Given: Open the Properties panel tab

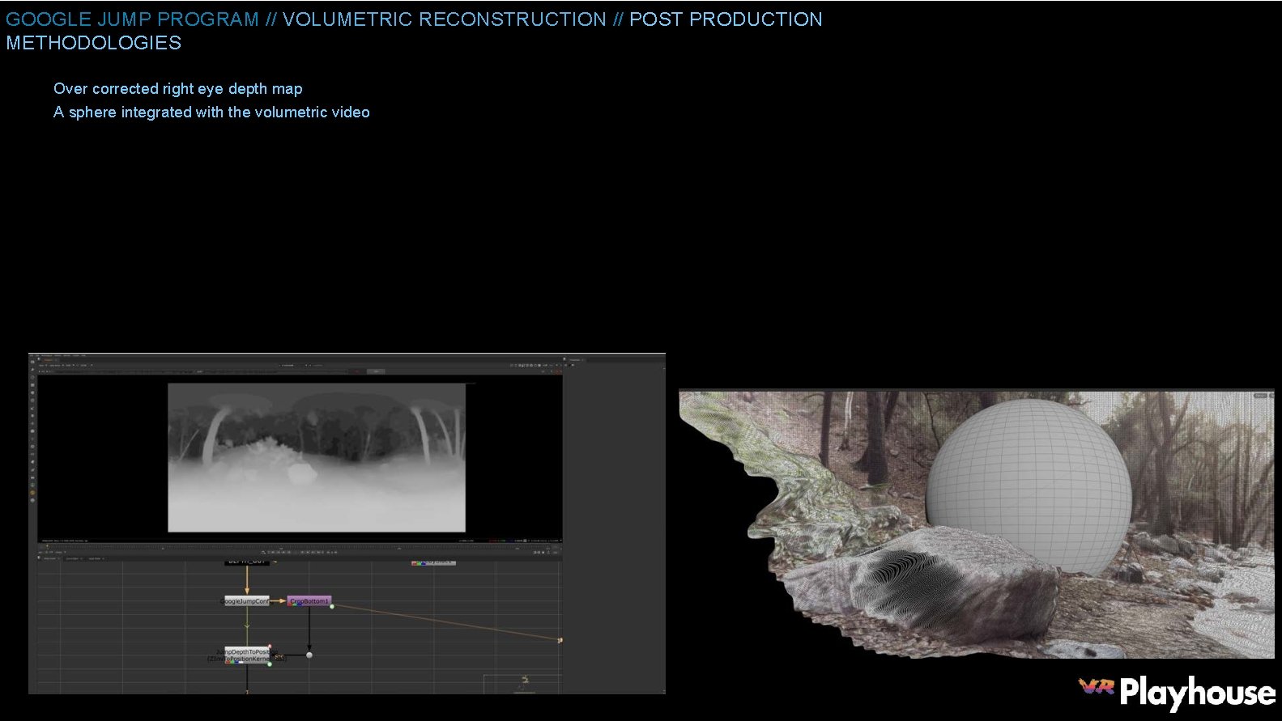Looking at the screenshot, I should click(x=575, y=359).
